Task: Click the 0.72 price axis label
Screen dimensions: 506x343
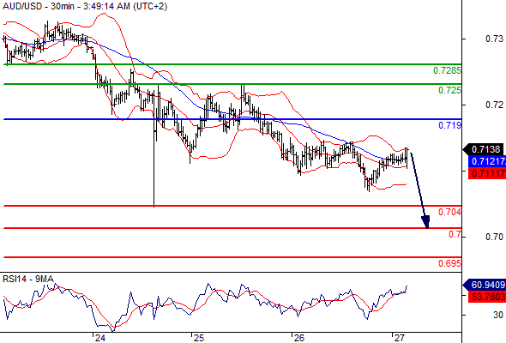Action: click(x=494, y=105)
